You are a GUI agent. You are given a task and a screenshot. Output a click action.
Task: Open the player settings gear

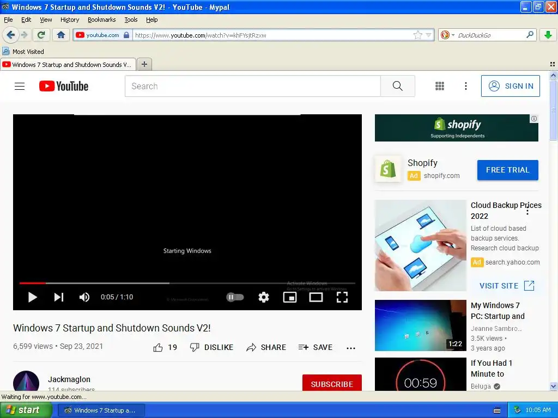(264, 297)
